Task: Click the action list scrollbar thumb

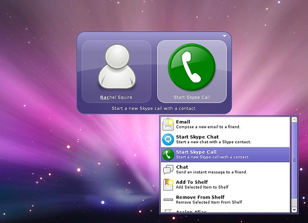Action: pyautogui.click(x=294, y=160)
